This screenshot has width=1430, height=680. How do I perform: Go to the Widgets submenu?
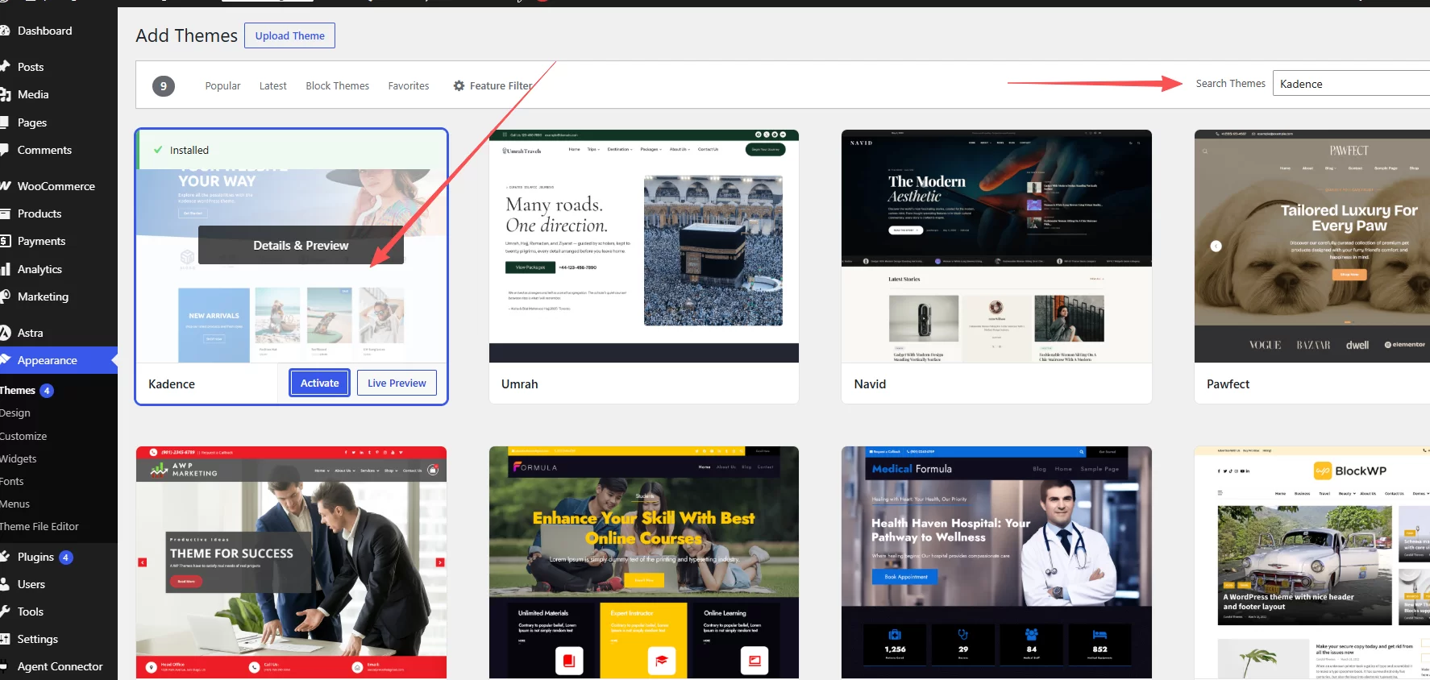click(x=18, y=458)
